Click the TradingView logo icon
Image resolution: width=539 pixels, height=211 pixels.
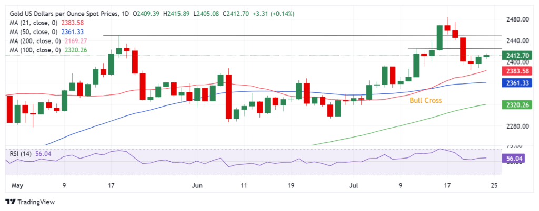tap(11, 202)
